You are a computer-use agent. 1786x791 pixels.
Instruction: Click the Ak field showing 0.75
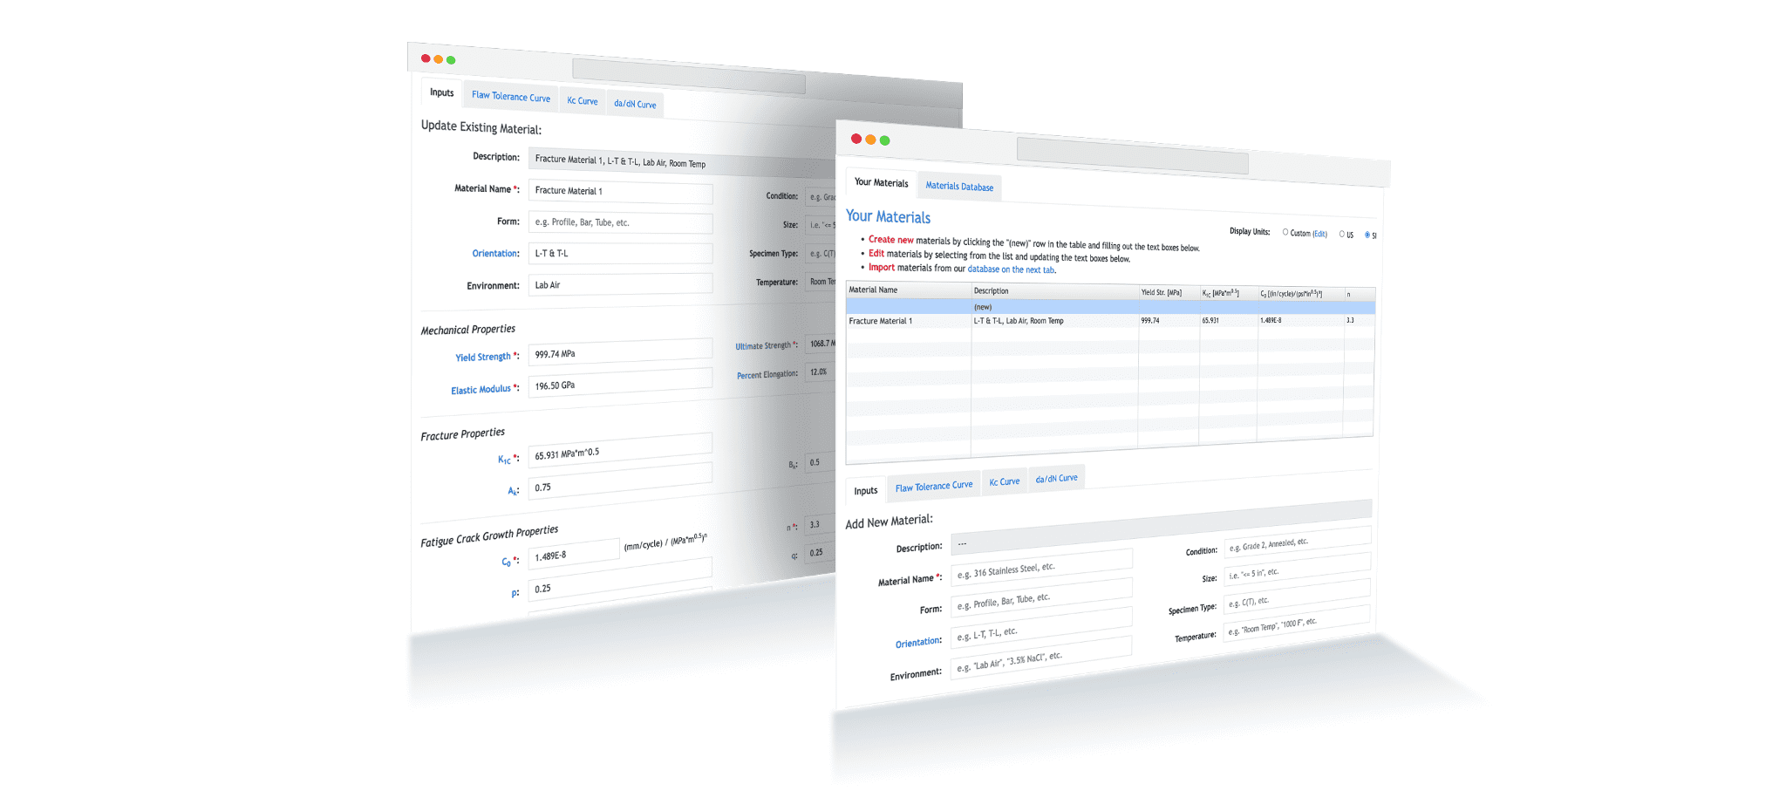pyautogui.click(x=620, y=481)
